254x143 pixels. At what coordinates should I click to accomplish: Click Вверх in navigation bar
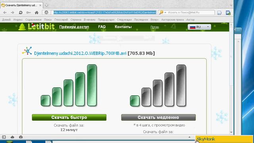154,19
